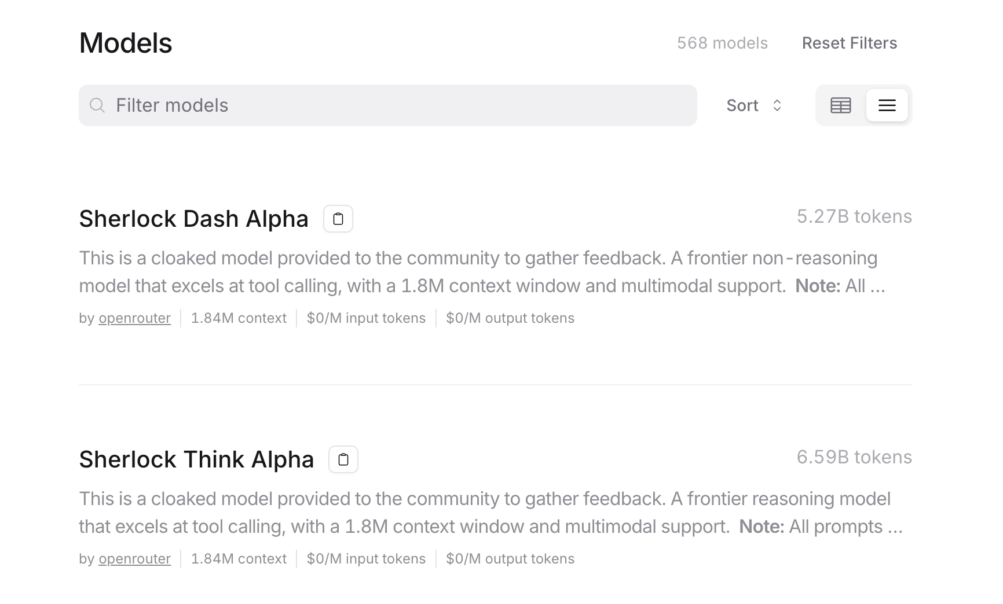Image resolution: width=1003 pixels, height=604 pixels.
Task: Open the Sherlock Think Alpha model page
Action: coord(196,459)
